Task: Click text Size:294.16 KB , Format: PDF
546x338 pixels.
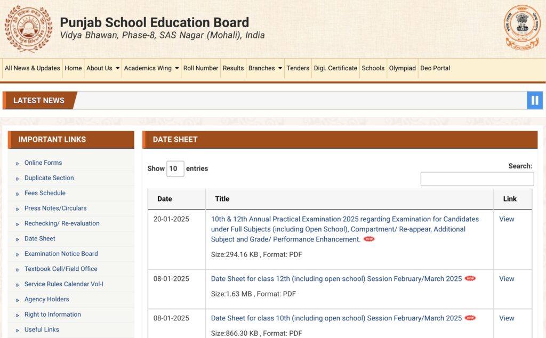Action: coord(256,254)
